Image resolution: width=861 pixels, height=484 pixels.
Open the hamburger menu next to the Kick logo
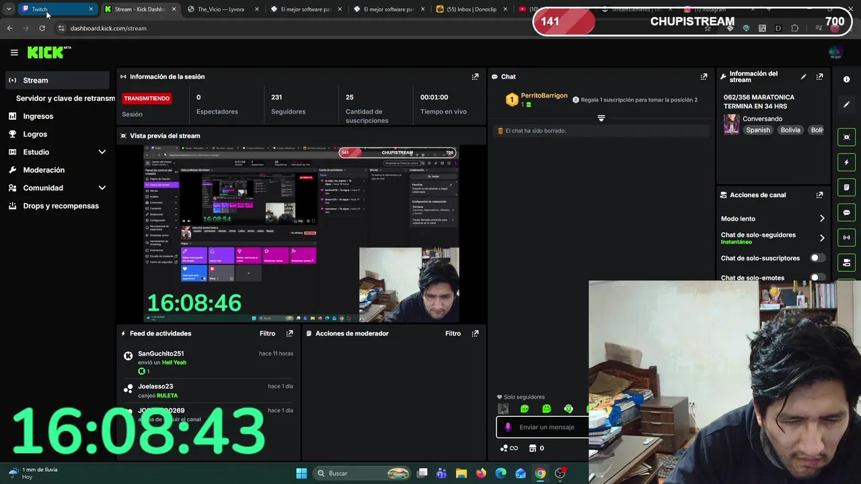(14, 52)
